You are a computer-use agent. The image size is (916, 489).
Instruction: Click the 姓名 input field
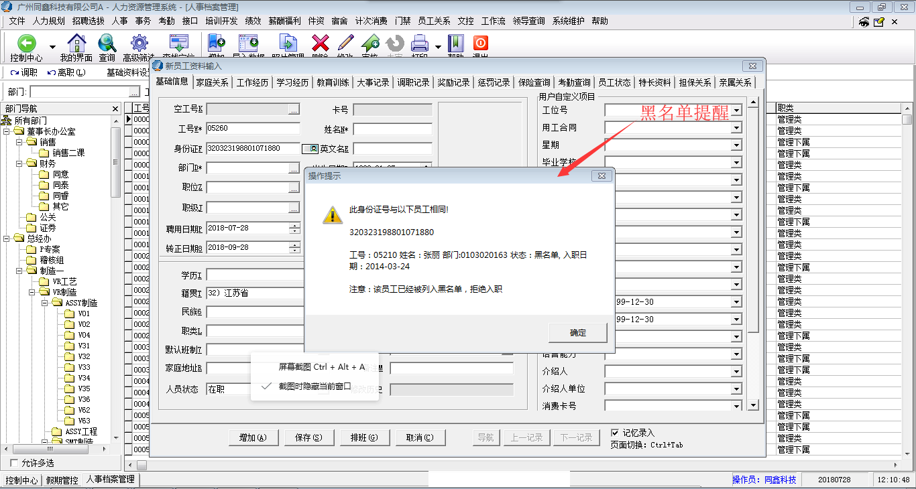pyautogui.click(x=393, y=129)
